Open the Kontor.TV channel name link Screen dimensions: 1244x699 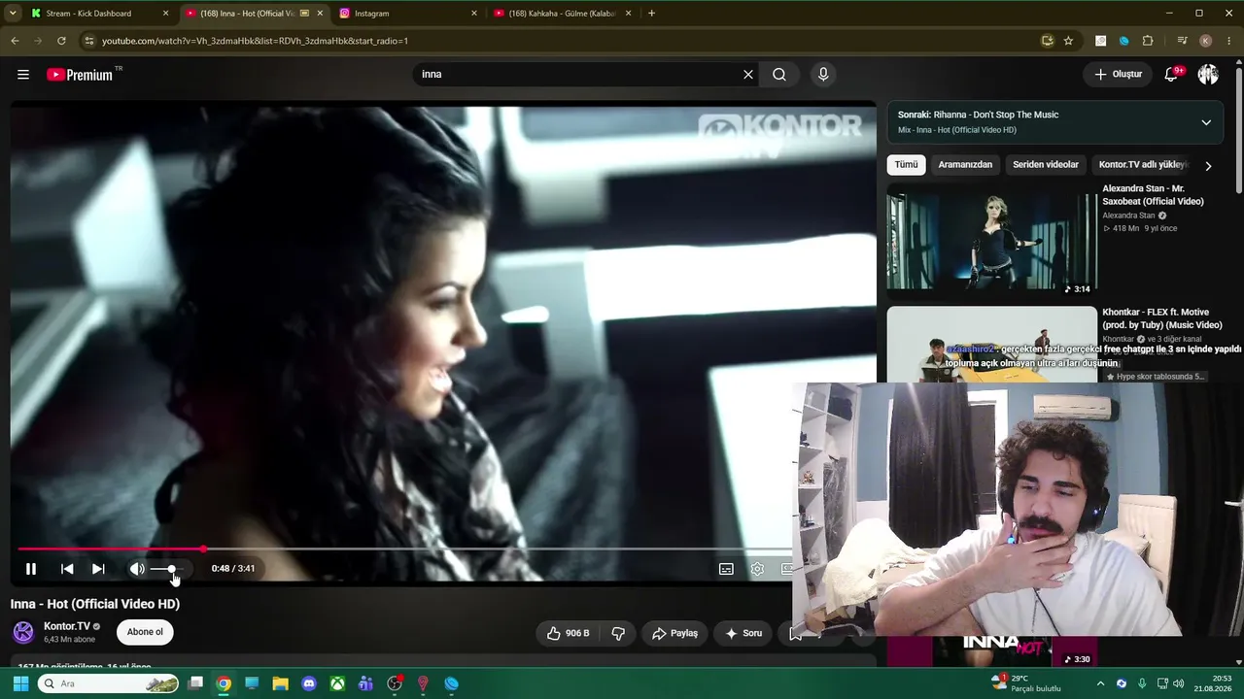coord(67,626)
